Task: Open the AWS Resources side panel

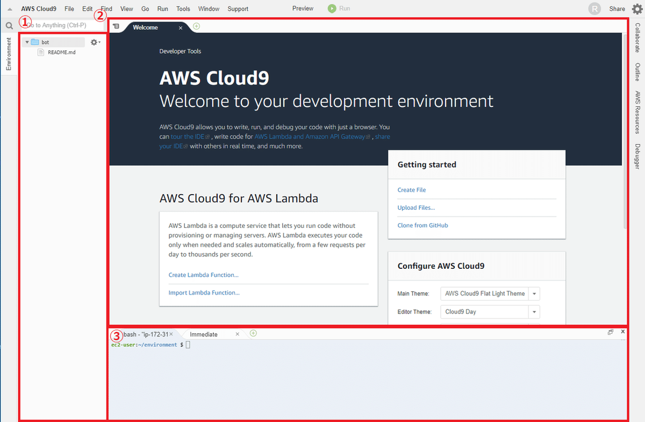Action: (x=637, y=112)
